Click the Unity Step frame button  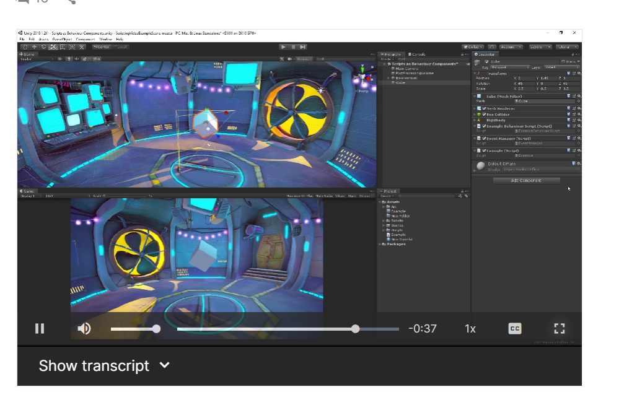point(302,47)
